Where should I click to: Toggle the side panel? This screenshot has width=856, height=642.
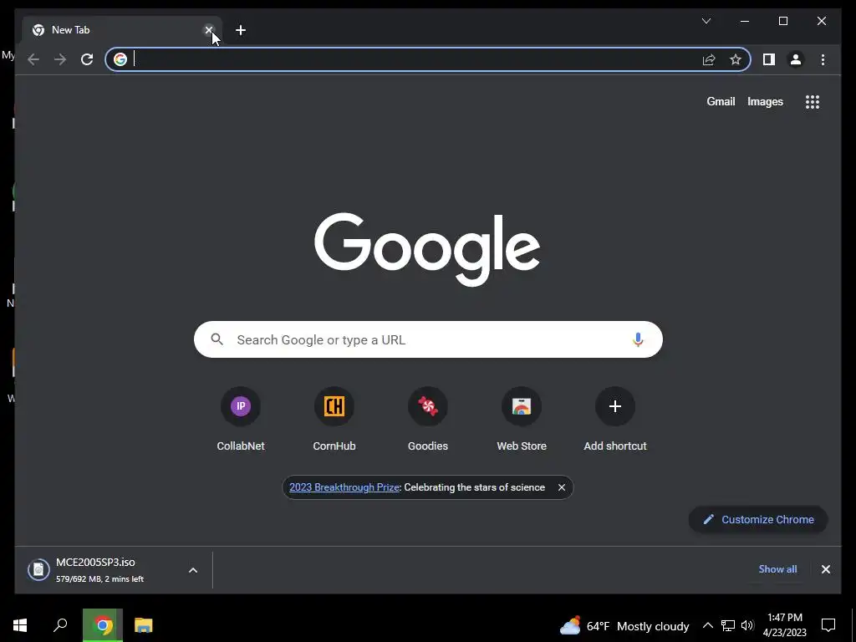tap(769, 59)
